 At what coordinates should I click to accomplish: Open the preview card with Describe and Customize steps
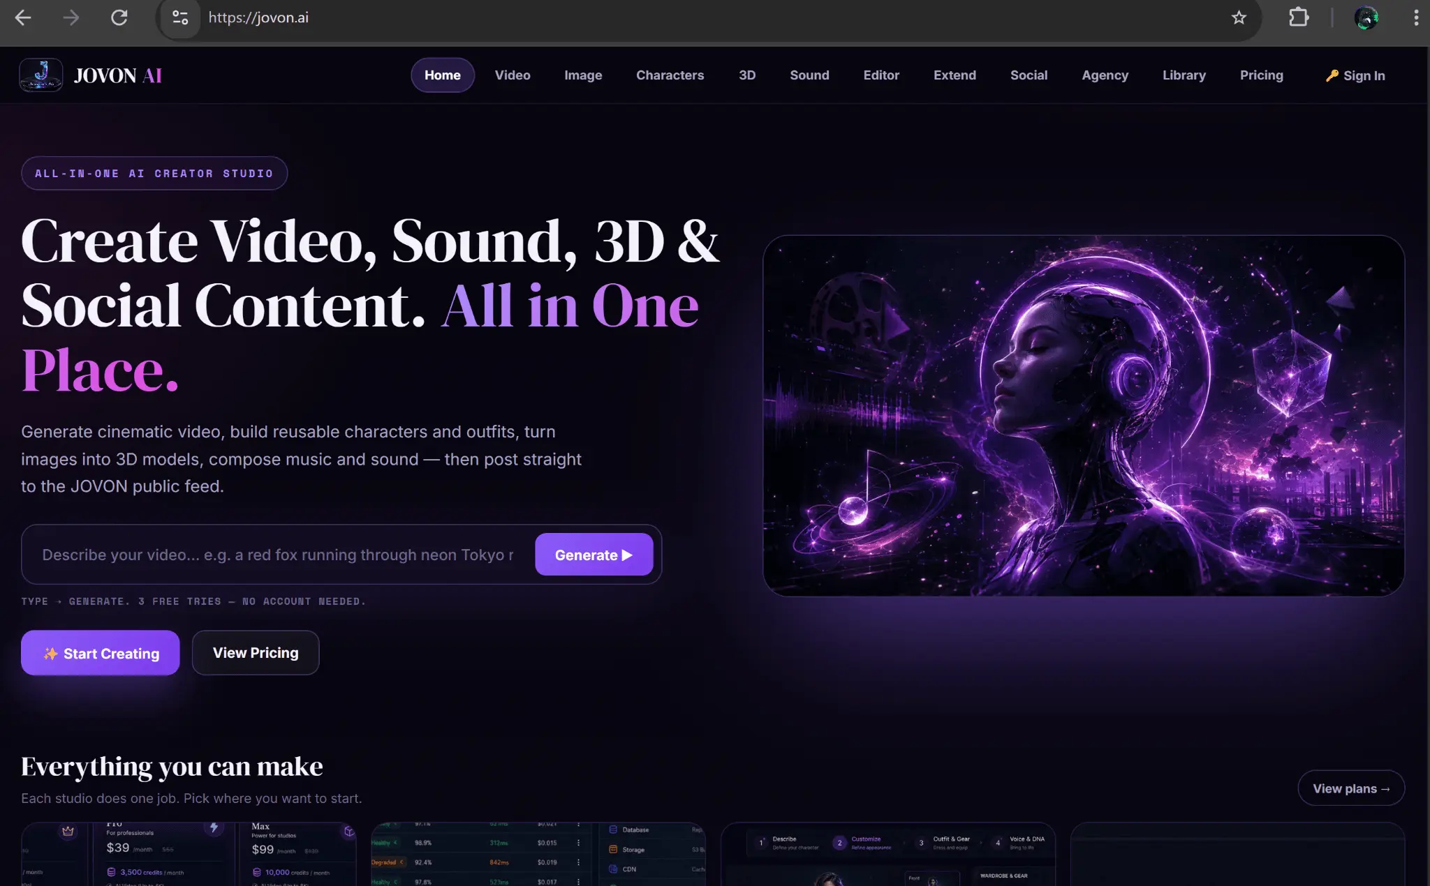pos(888,854)
